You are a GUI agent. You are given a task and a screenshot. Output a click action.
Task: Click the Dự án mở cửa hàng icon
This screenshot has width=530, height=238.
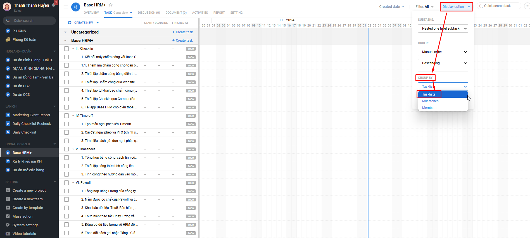click(8, 170)
